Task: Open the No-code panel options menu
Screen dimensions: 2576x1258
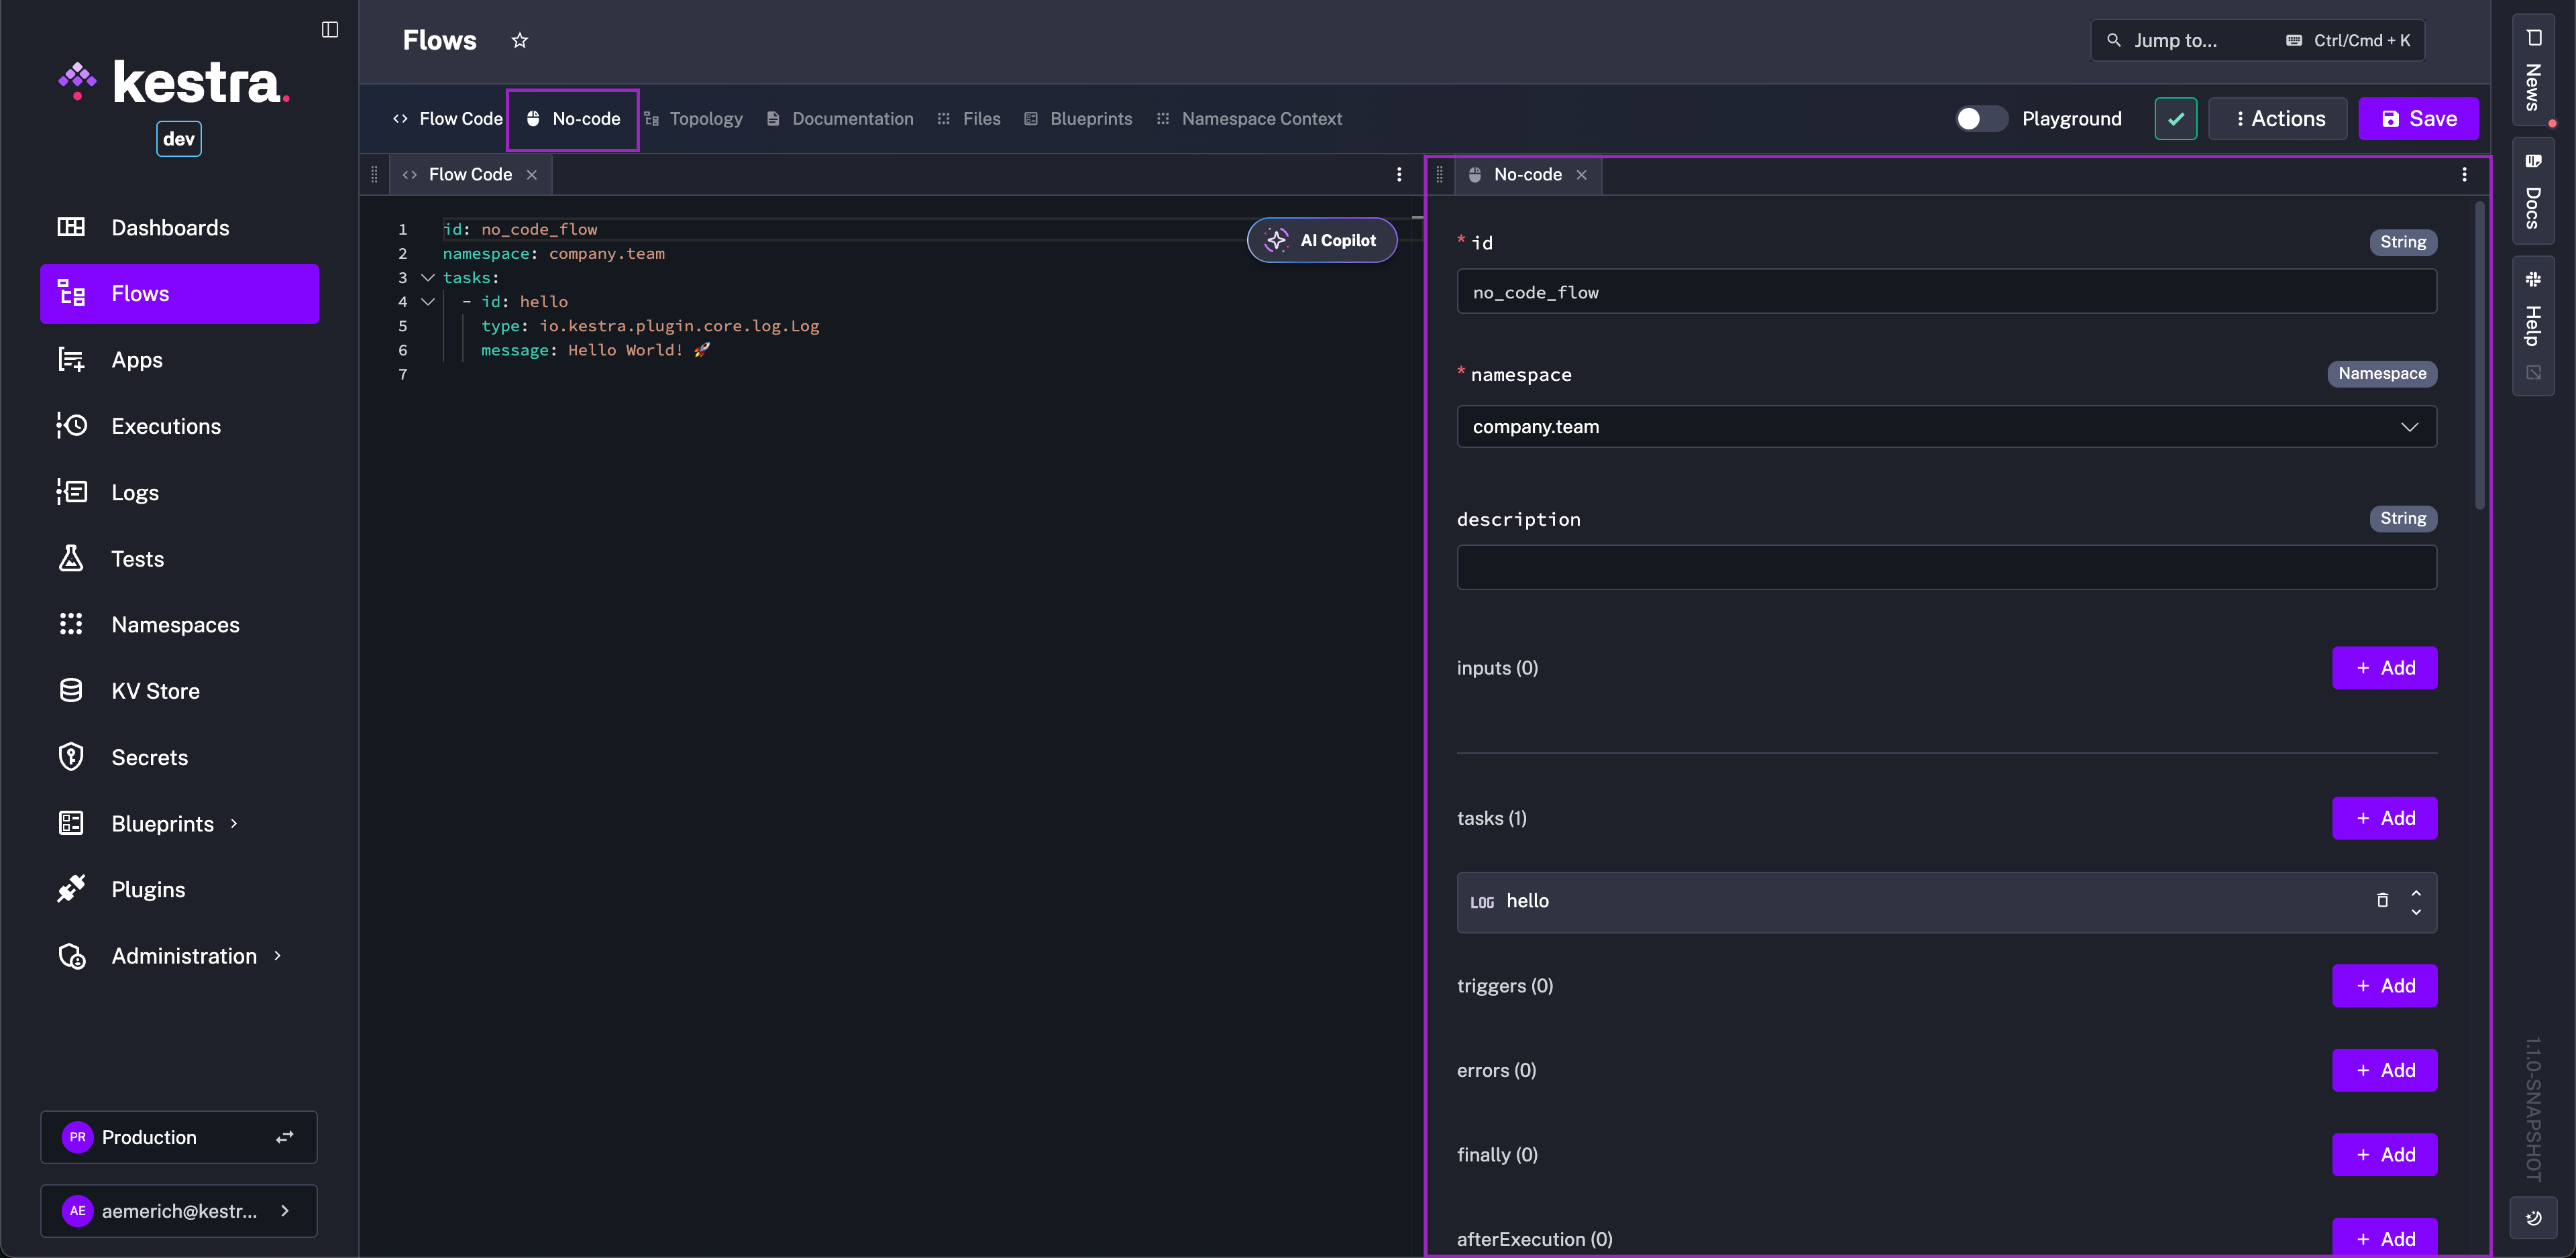Action: point(2465,174)
